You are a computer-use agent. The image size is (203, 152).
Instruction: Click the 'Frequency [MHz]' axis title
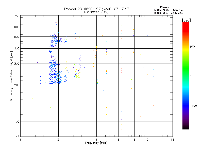pyautogui.click(x=96, y=143)
